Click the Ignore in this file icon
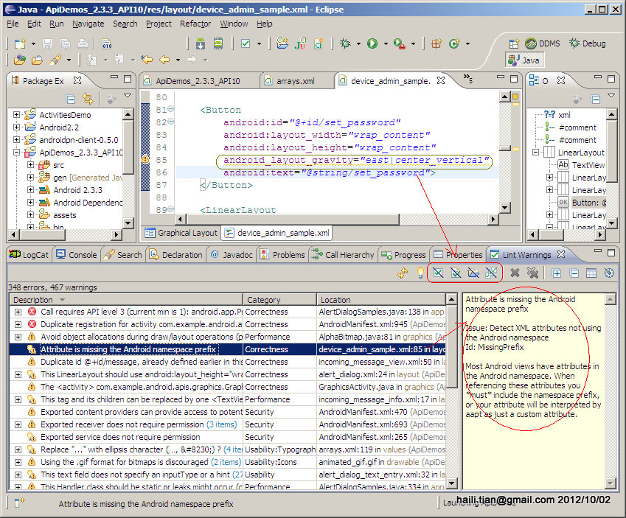This screenshot has height=518, width=626. (456, 273)
